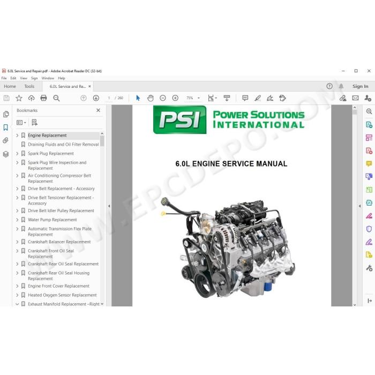Open the Window menu
This screenshot has height=375, width=375.
tap(48, 78)
